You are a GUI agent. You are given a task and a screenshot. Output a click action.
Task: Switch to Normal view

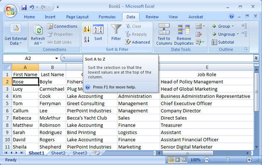pos(171,160)
